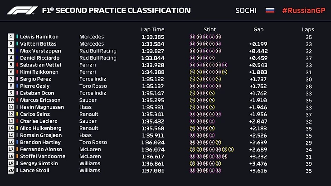This screenshot has width=331, height=186.
Task: Click the position 1 number badge
Action: tap(11, 37)
